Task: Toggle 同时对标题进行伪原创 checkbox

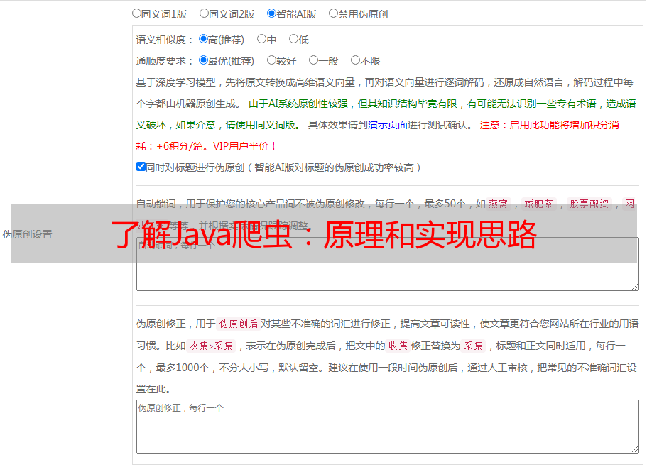Action: click(x=141, y=167)
